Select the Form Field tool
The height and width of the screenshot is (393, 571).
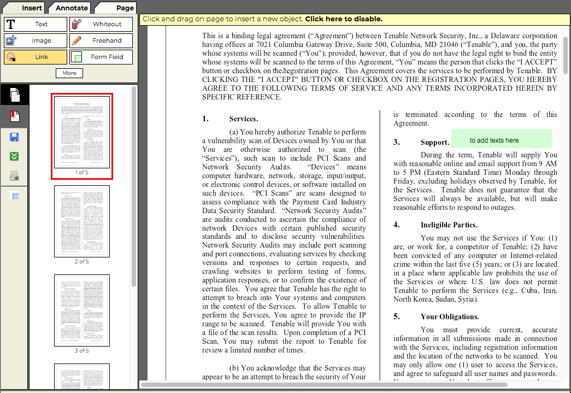tap(101, 57)
